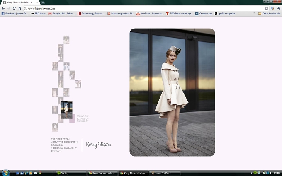Click the Windows Start orb
This screenshot has height=176, width=282.
click(x=5, y=173)
